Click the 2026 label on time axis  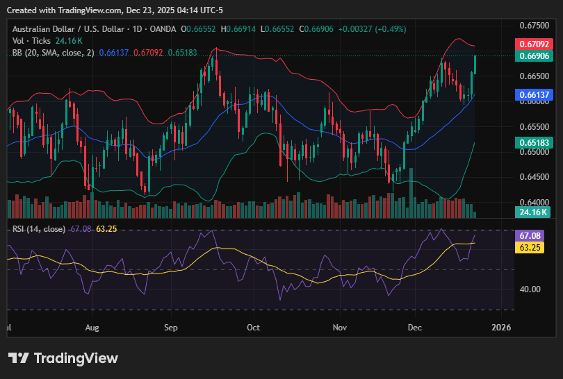(x=500, y=326)
